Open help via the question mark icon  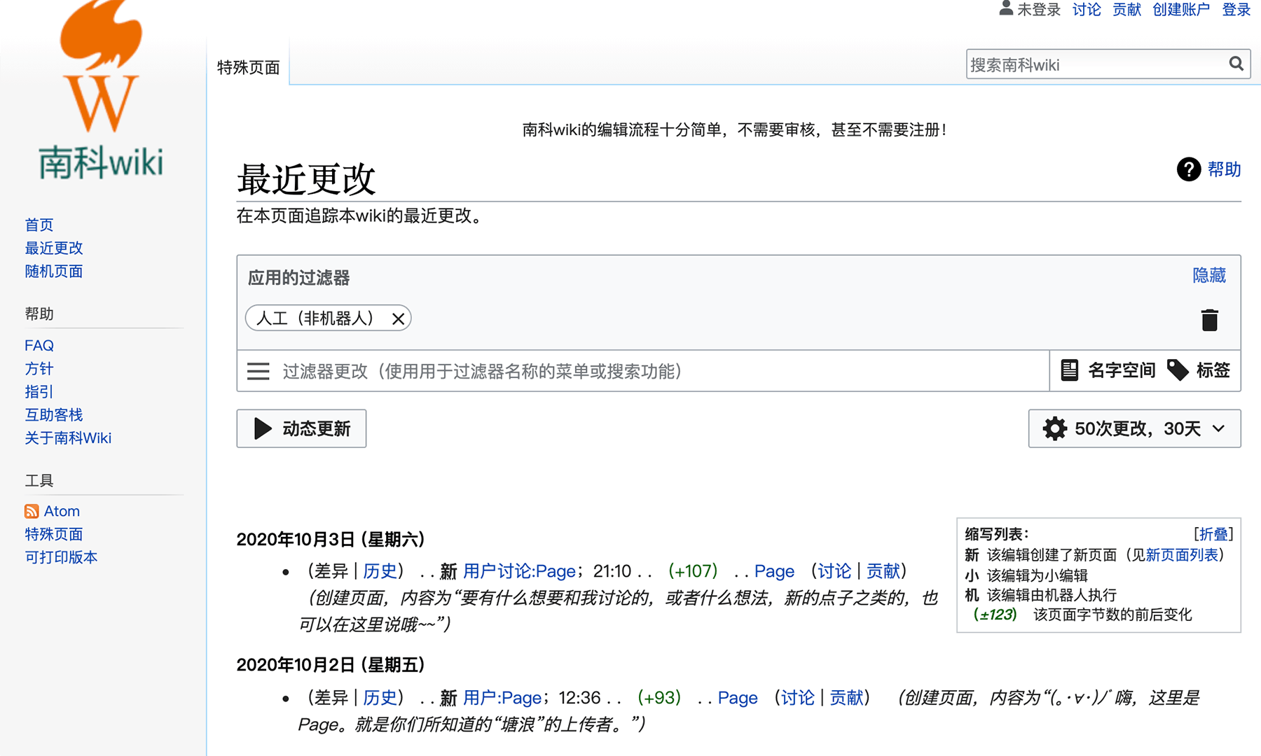pyautogui.click(x=1188, y=169)
